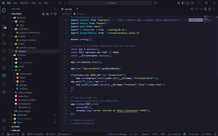Open errors and warnings count in status bar
Screen dimensions: 218x136
(51, 134)
